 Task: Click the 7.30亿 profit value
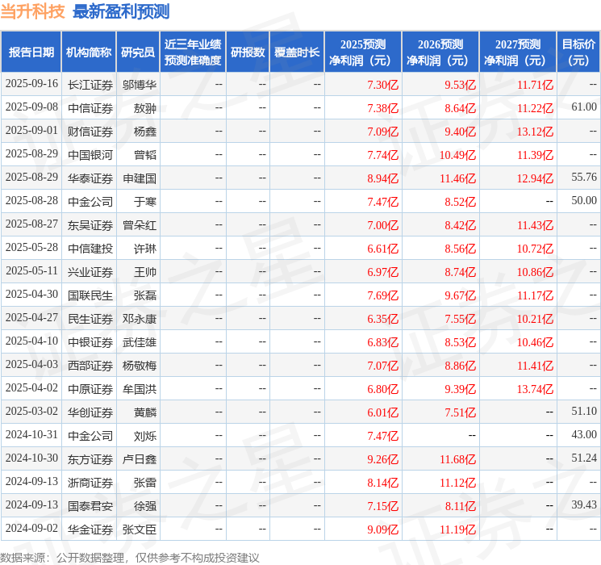[382, 85]
